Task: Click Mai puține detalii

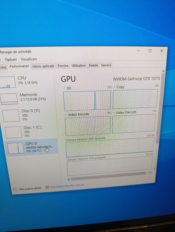Action: pos(31,188)
